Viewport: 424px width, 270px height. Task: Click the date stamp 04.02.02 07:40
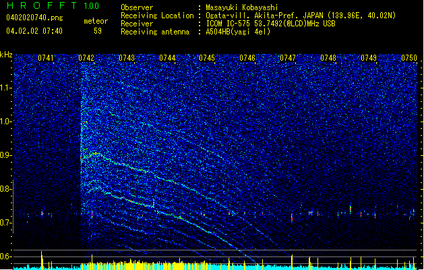(34, 31)
